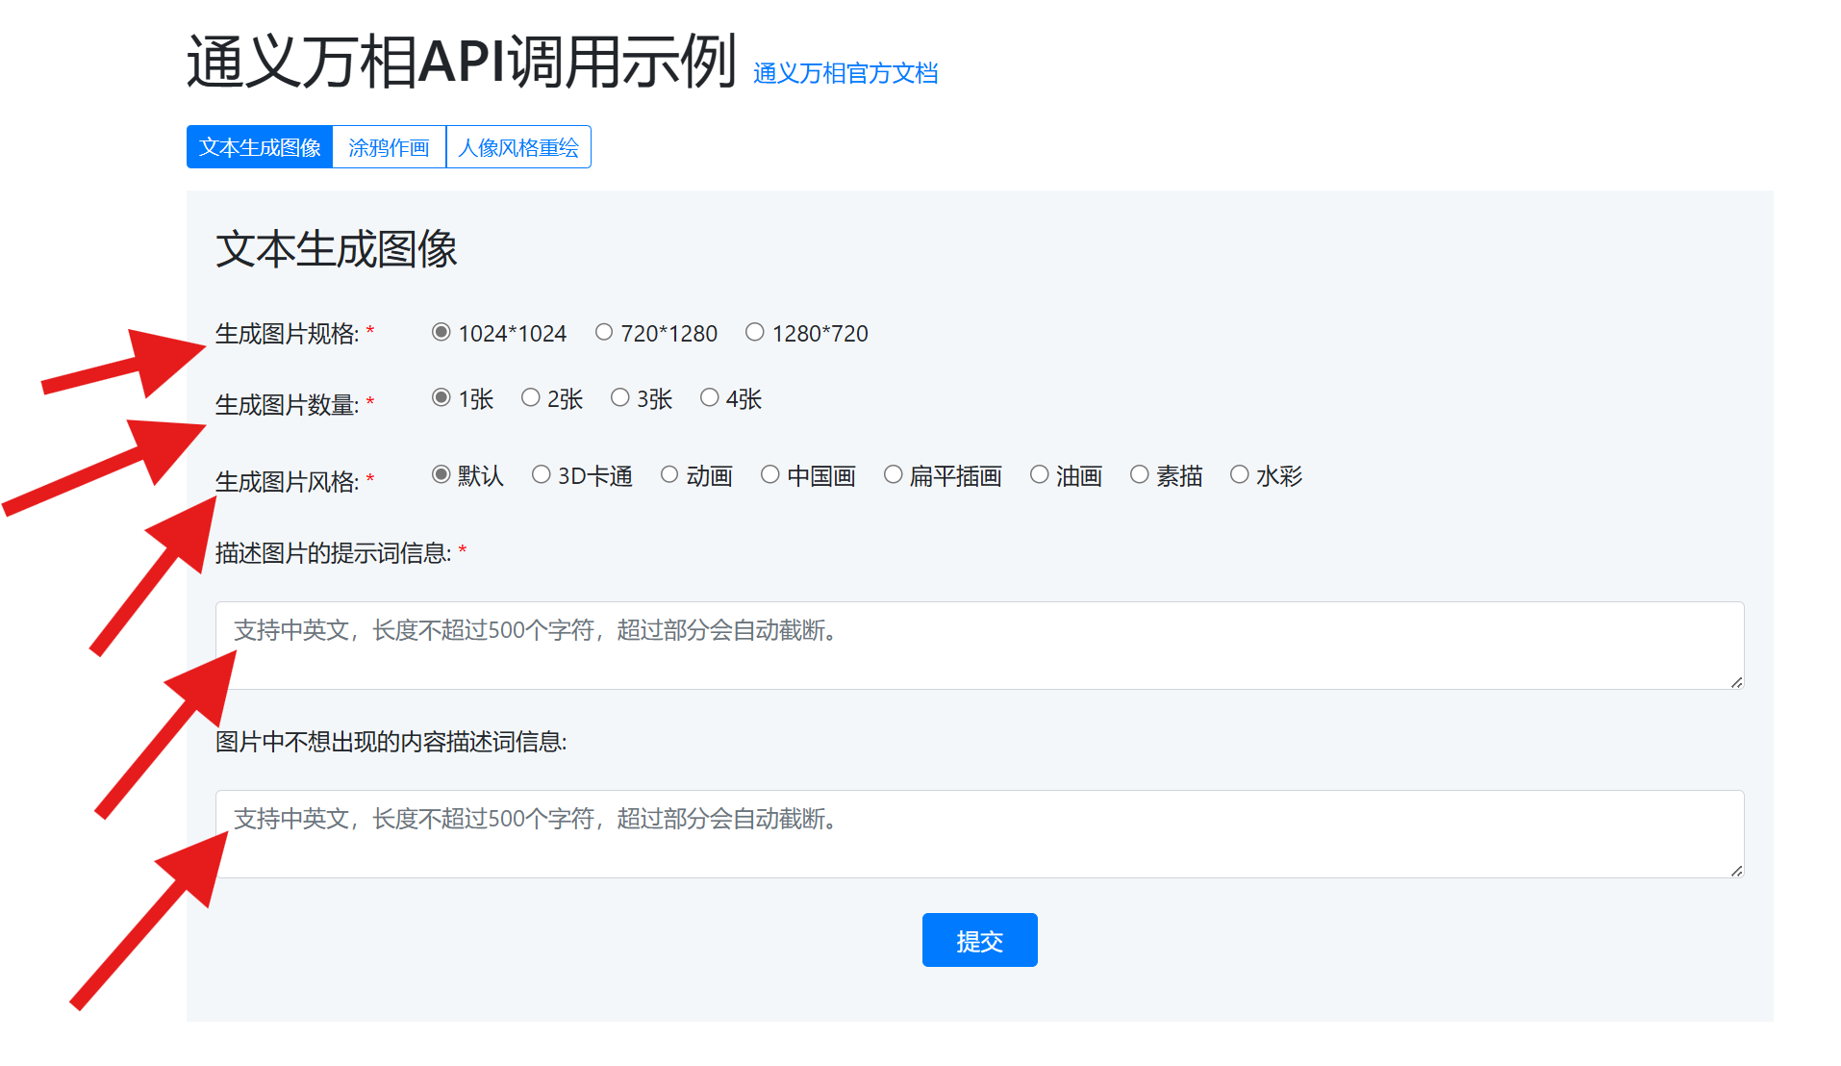Click the 提交 submit button
The width and height of the screenshot is (1841, 1066).
coord(979,940)
